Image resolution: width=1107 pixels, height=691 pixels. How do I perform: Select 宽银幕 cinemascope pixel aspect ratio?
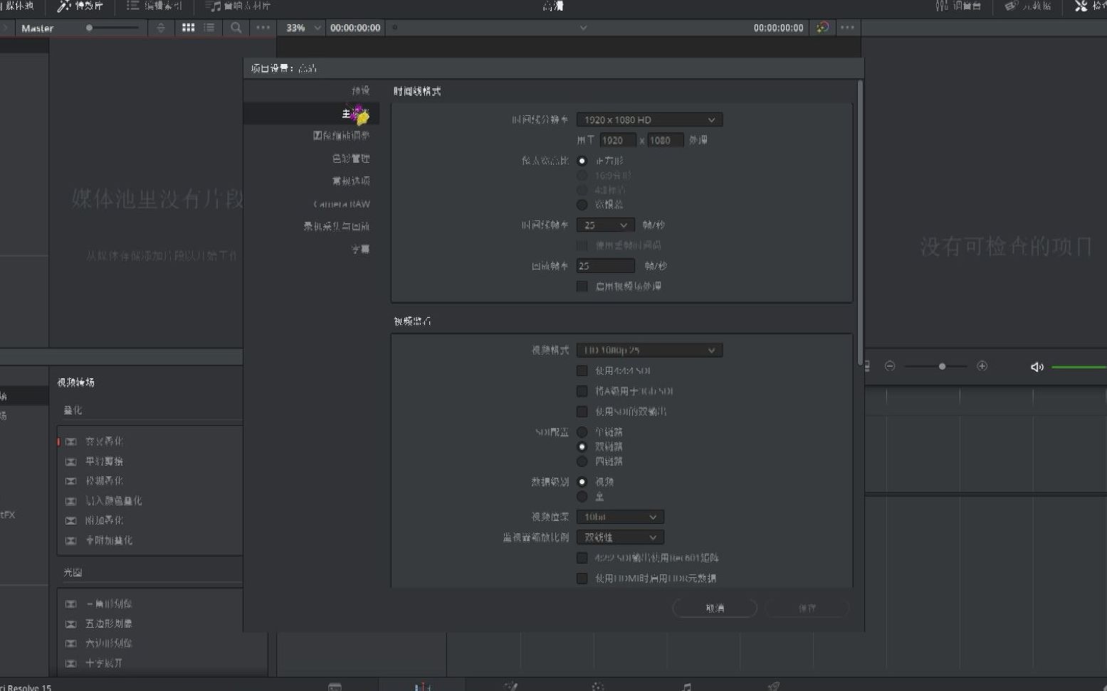coord(582,205)
